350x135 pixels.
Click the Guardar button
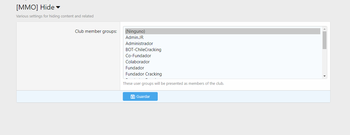[x=140, y=96]
